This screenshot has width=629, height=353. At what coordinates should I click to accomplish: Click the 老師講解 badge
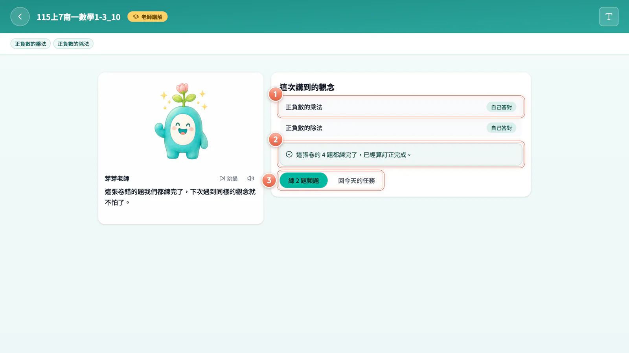click(x=147, y=17)
